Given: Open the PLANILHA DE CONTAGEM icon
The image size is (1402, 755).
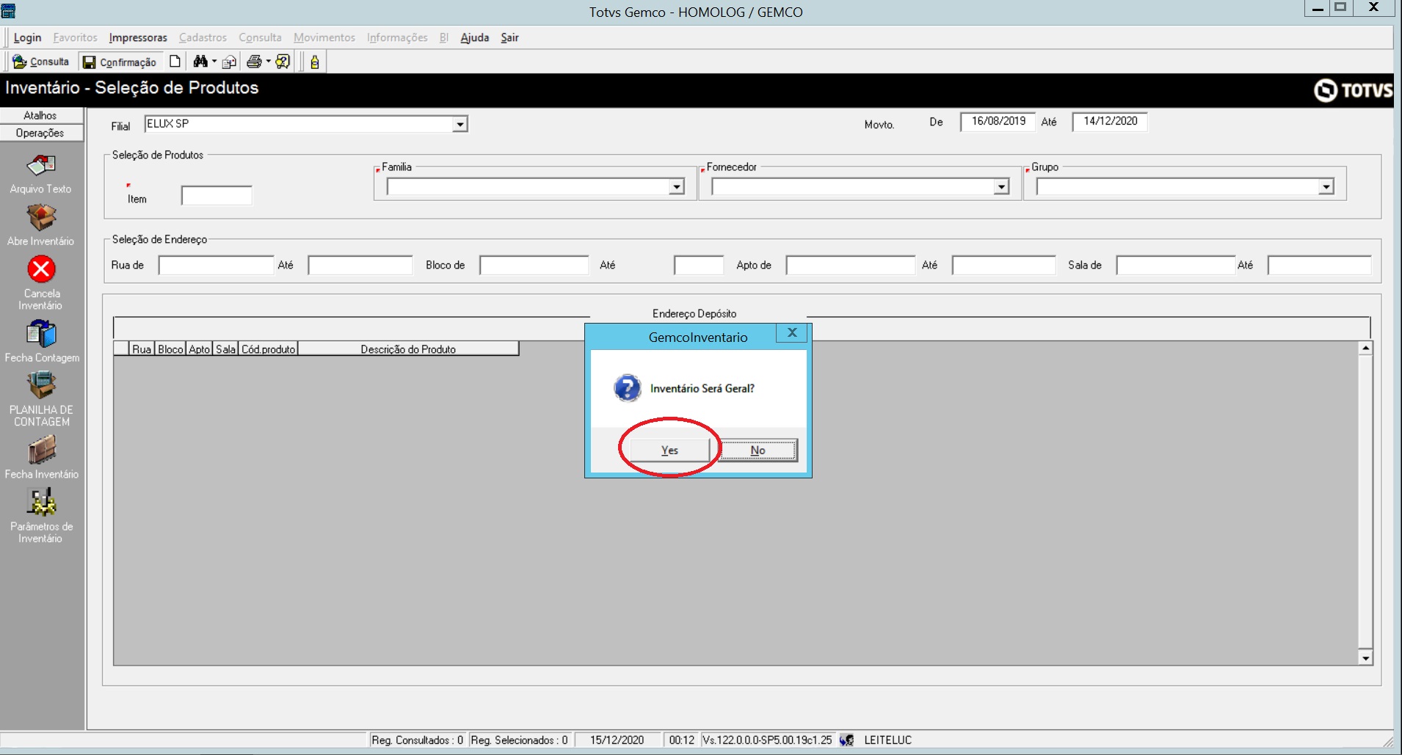Looking at the screenshot, I should [41, 385].
